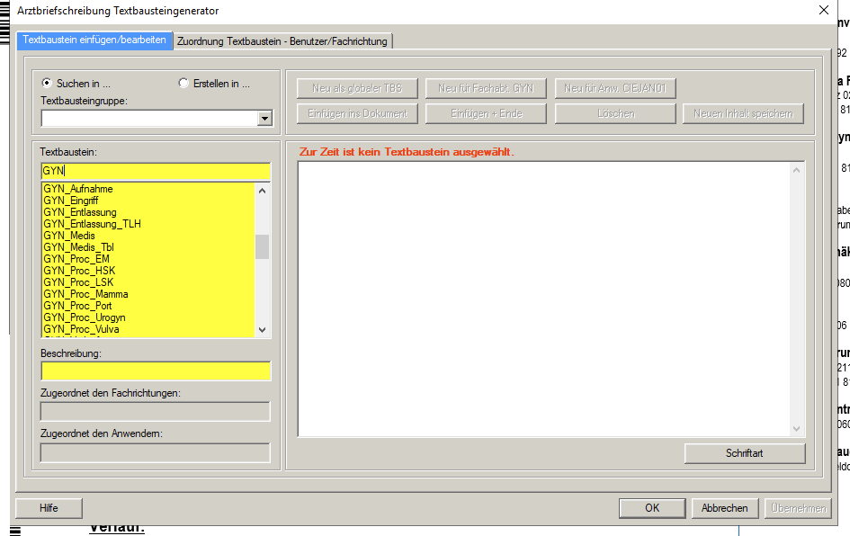Select the 'Erstellen in ...' radio button

click(x=184, y=84)
